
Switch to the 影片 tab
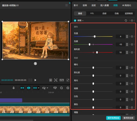tap(76, 5)
